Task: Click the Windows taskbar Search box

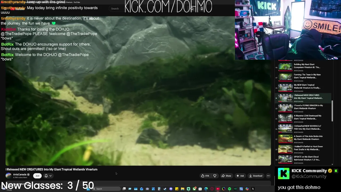Action: (106, 189)
